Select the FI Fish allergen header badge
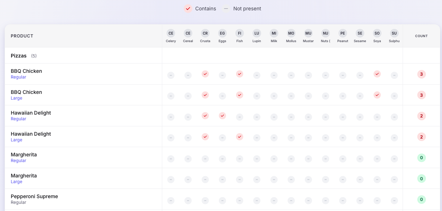 coord(240,33)
